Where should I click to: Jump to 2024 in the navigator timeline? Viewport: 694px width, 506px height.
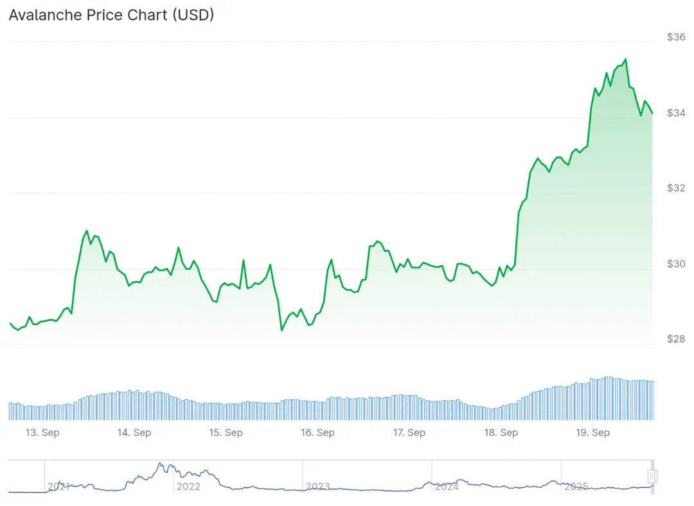point(447,487)
